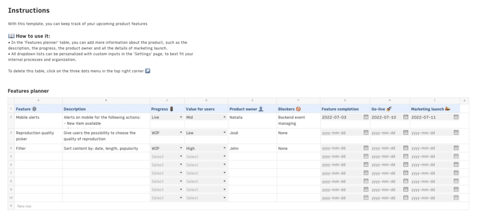Screen dimensions: 488x218
Task: Open Go-live calendar icon in row 7
Action: click(x=406, y=173)
